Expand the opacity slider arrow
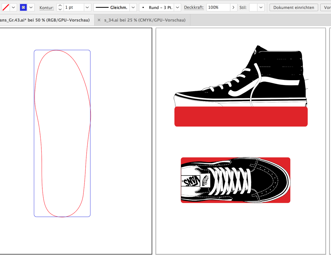Screen dimensions: 331x255 [233, 7]
